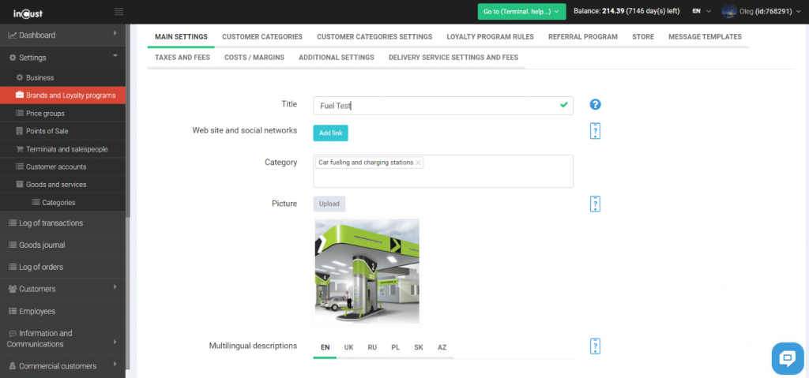The width and height of the screenshot is (809, 378).
Task: Select the UK language description tab
Action: [348, 347]
